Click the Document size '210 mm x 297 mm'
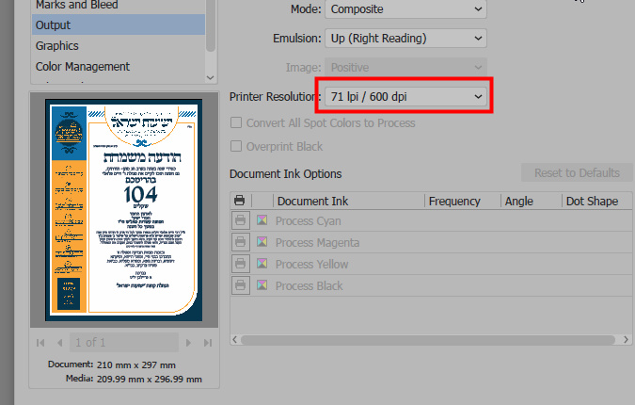The height and width of the screenshot is (405, 635). coord(136,364)
